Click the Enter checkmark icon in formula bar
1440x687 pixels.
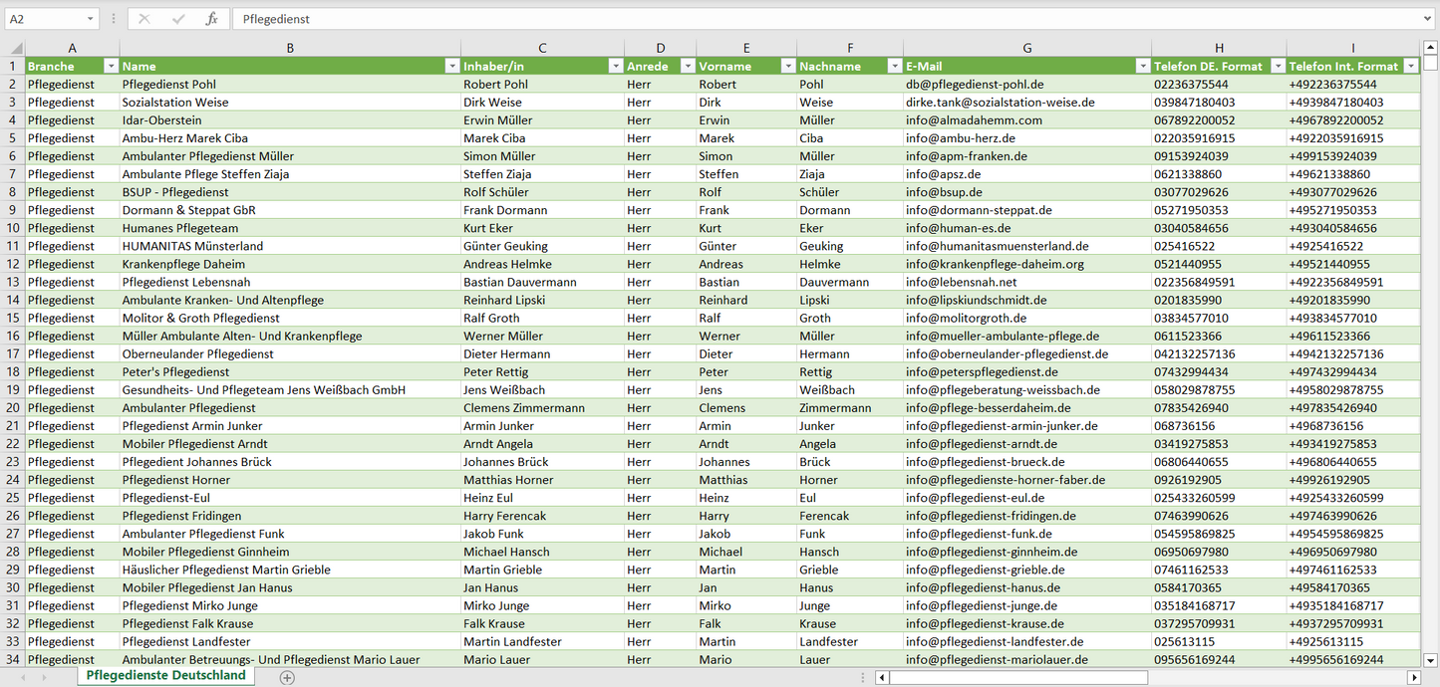tap(178, 19)
